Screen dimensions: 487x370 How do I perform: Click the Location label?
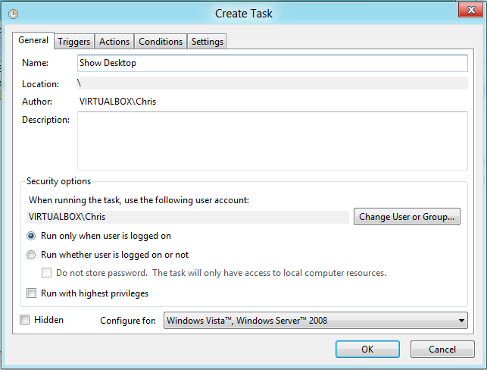tap(40, 84)
